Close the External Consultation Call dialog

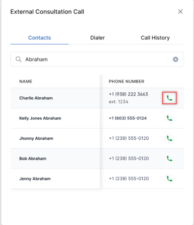click(x=181, y=12)
